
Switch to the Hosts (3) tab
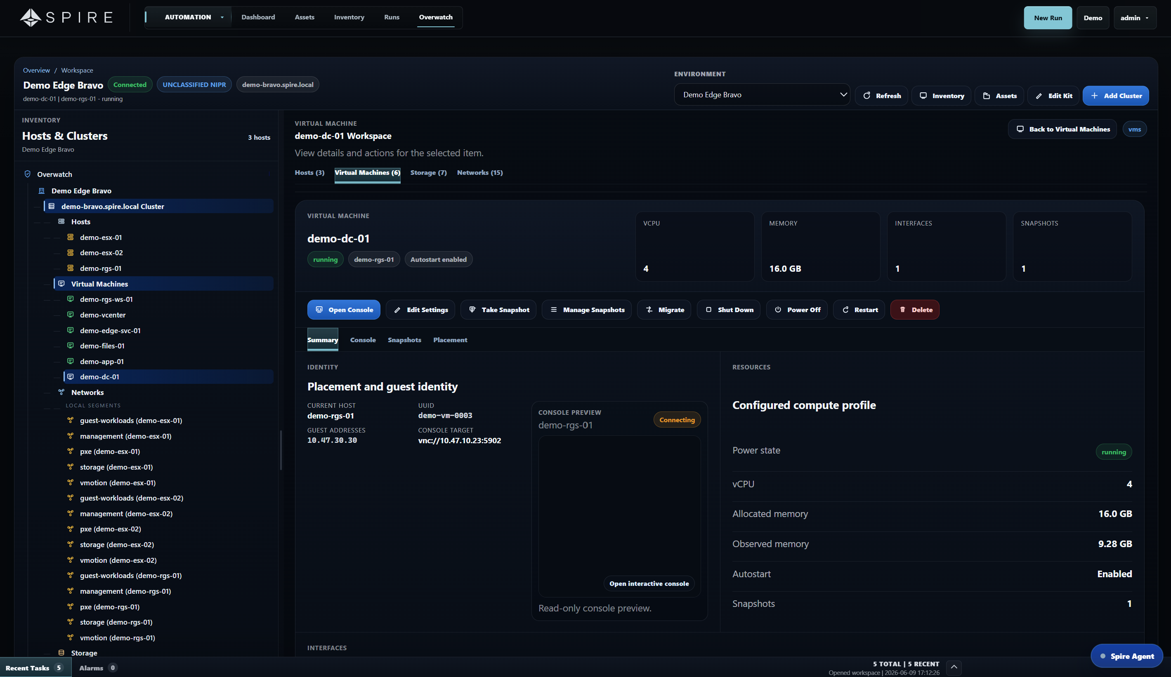click(309, 173)
